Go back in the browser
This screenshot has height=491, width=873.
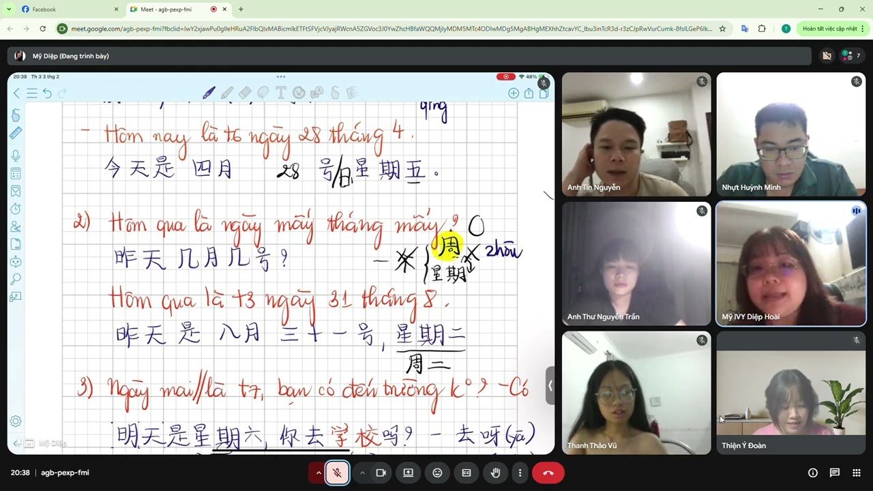pyautogui.click(x=10, y=29)
